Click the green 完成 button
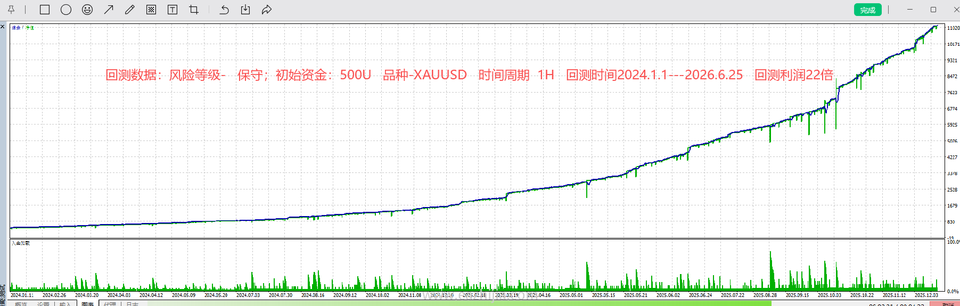Screen dimensions: 960x306 [868, 10]
